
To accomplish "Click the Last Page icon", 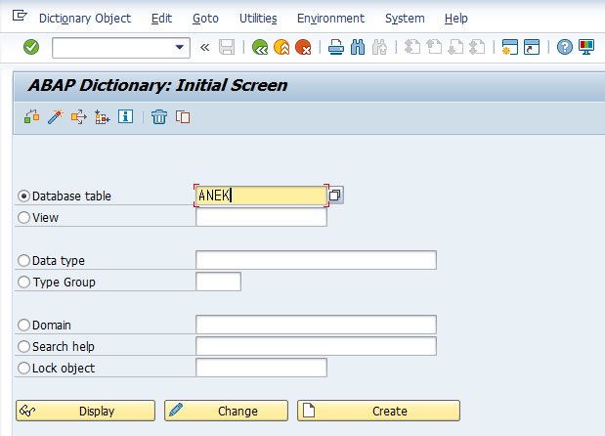I will (x=477, y=48).
